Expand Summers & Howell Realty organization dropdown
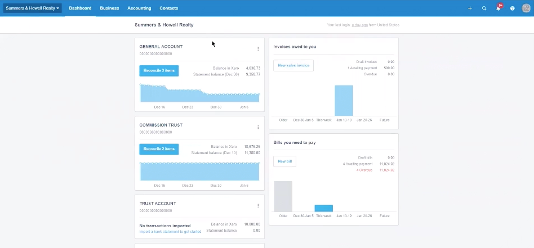The width and height of the screenshot is (534, 248). 32,8
